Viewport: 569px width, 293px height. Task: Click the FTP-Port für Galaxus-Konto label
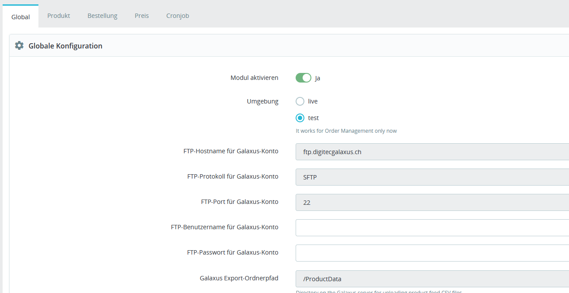tap(240, 202)
